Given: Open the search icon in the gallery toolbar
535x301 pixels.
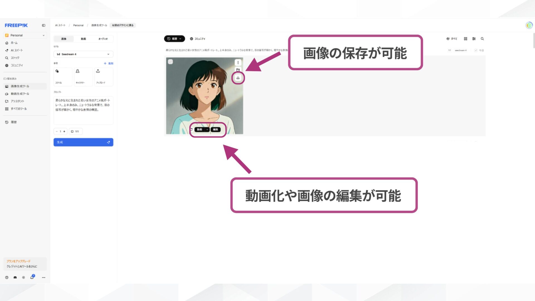Looking at the screenshot, I should click(x=482, y=39).
